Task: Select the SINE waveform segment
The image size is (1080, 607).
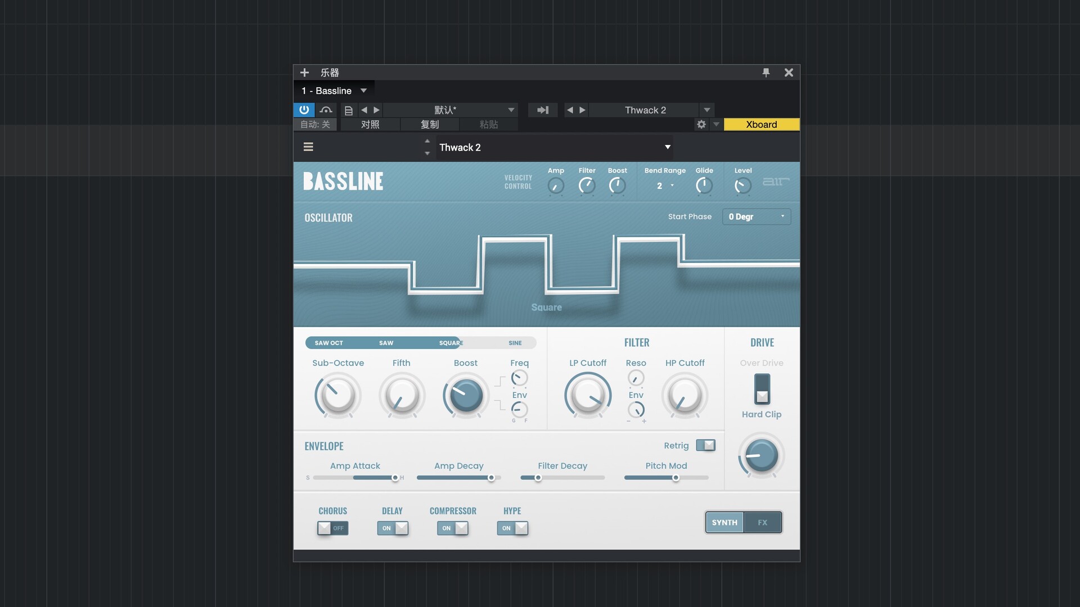Action: point(515,343)
